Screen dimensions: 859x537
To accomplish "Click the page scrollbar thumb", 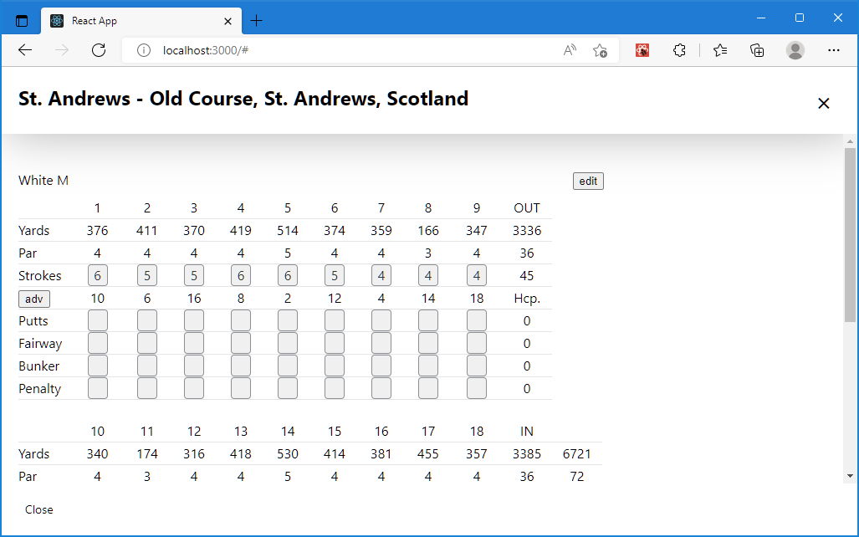I will [850, 234].
